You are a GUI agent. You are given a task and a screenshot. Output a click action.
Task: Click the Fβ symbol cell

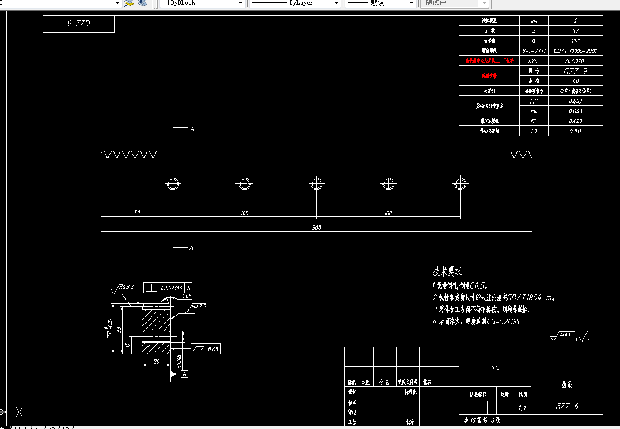click(x=534, y=131)
